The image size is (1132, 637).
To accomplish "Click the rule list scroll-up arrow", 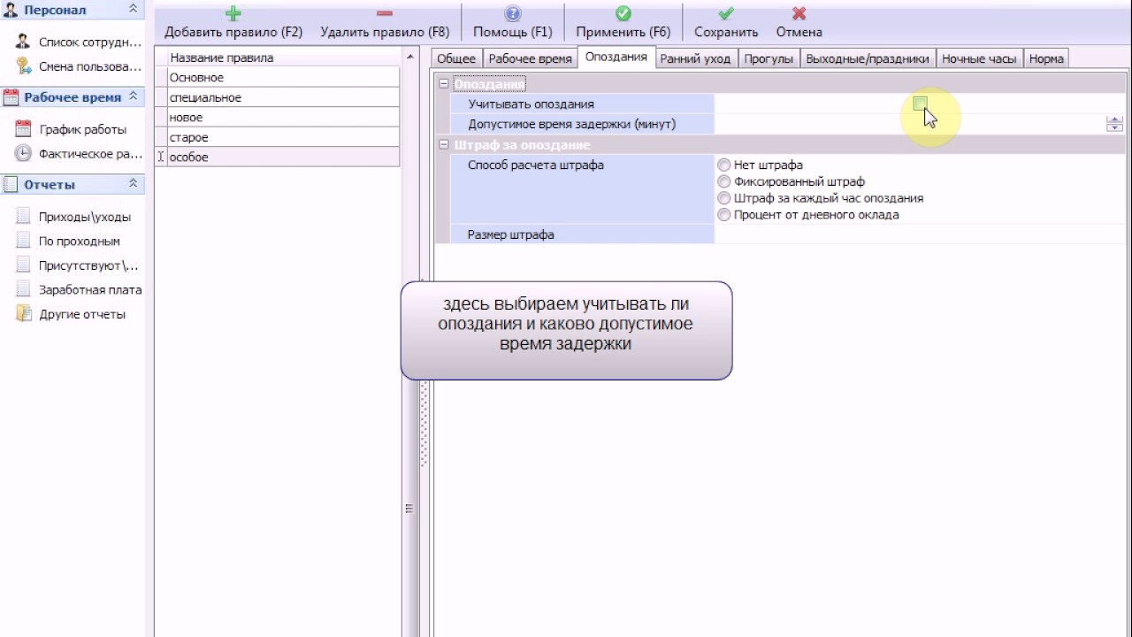I will 409,57.
